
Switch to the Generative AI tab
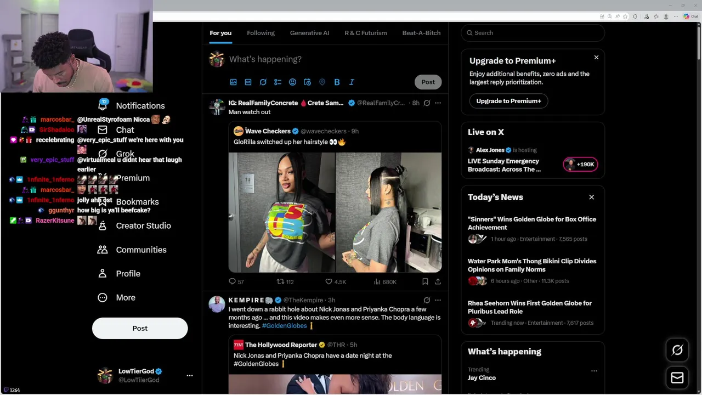(309, 33)
